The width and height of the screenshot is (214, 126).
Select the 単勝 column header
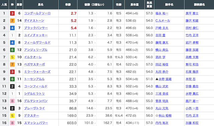coord(68,5)
